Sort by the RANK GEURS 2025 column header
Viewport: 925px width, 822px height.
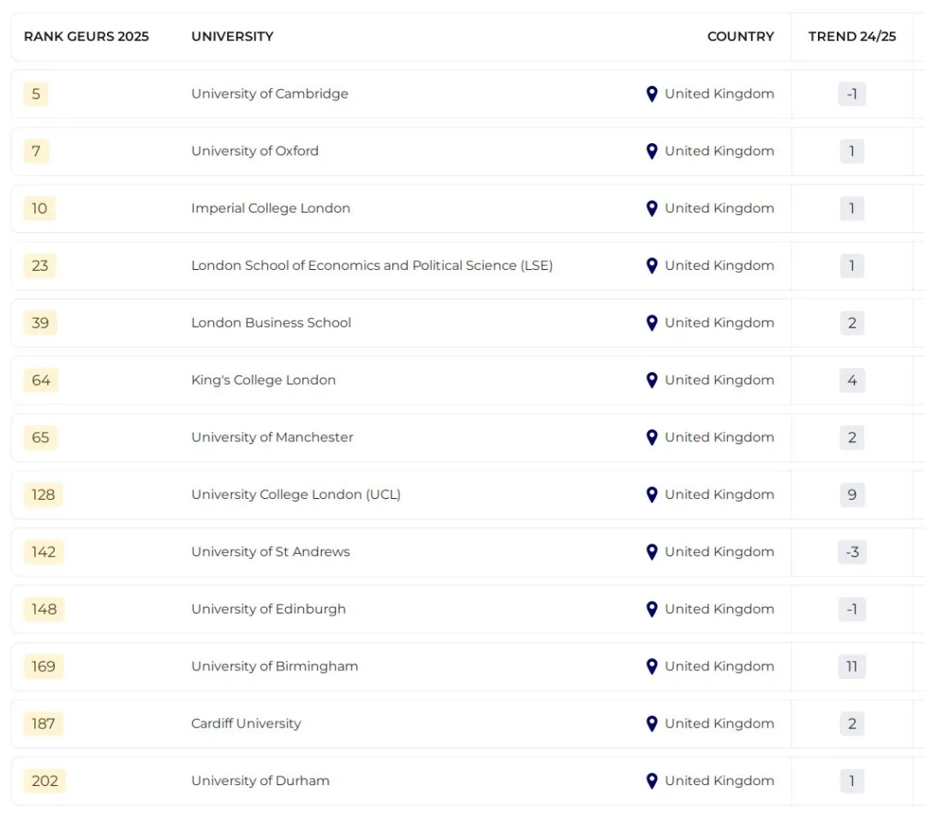(x=87, y=37)
